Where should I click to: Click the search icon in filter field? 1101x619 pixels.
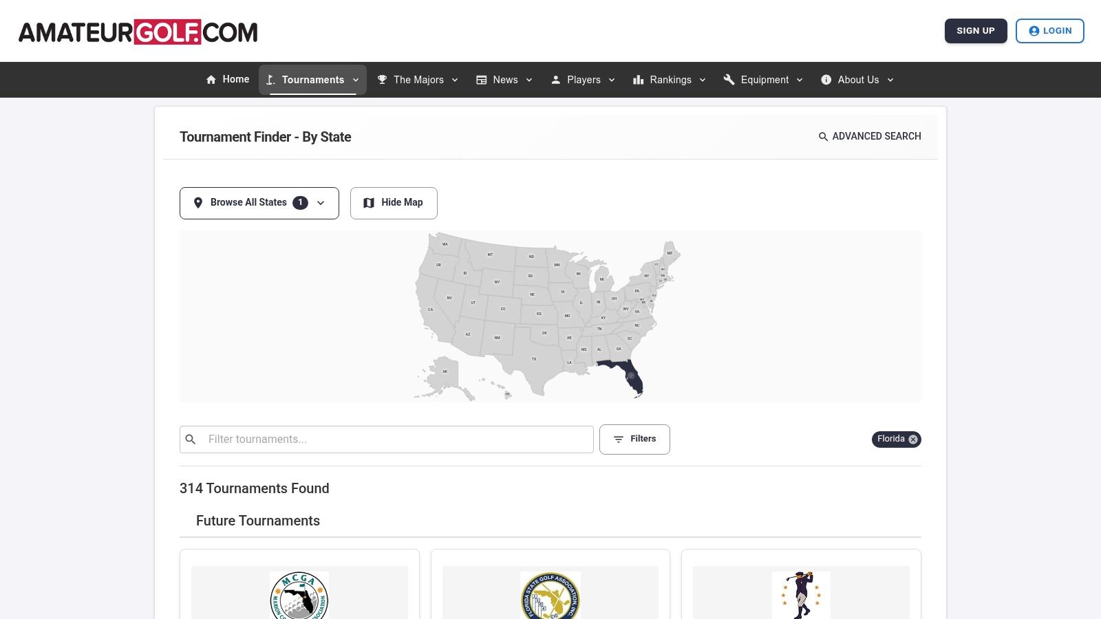coord(191,439)
